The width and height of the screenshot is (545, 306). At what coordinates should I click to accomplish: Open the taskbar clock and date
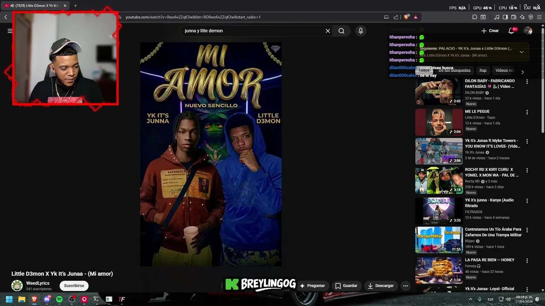[x=524, y=299]
